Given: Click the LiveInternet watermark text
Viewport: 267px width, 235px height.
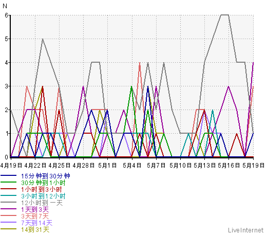Looking at the screenshot, I should click(245, 230).
